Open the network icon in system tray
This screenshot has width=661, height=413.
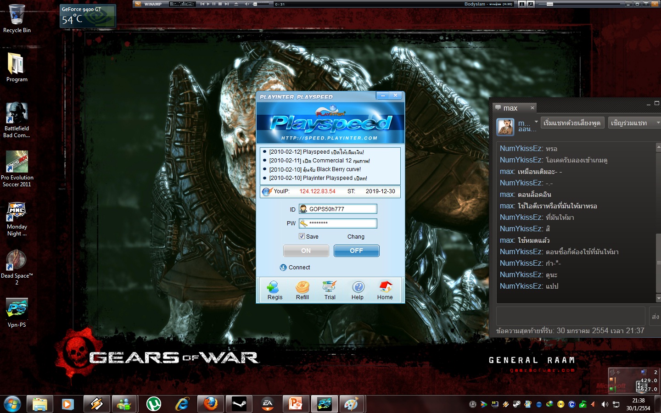point(616,404)
